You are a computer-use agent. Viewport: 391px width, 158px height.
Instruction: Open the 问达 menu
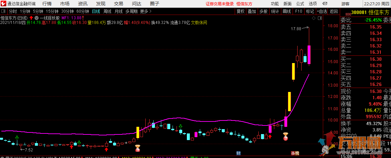tap(137, 4)
